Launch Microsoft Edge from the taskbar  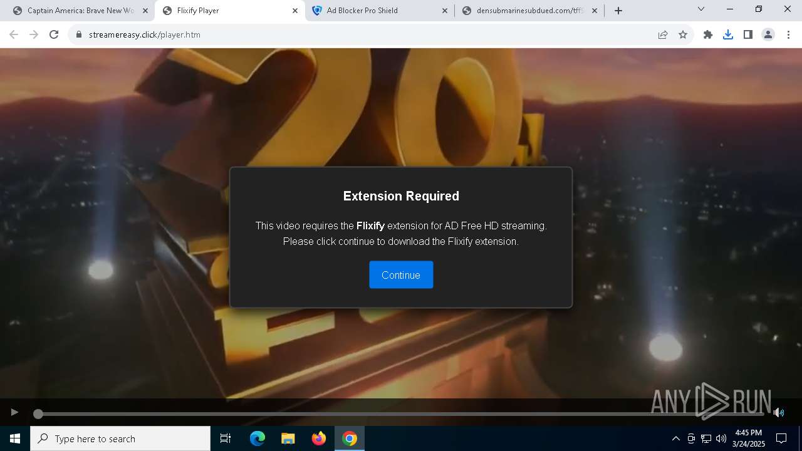(258, 438)
